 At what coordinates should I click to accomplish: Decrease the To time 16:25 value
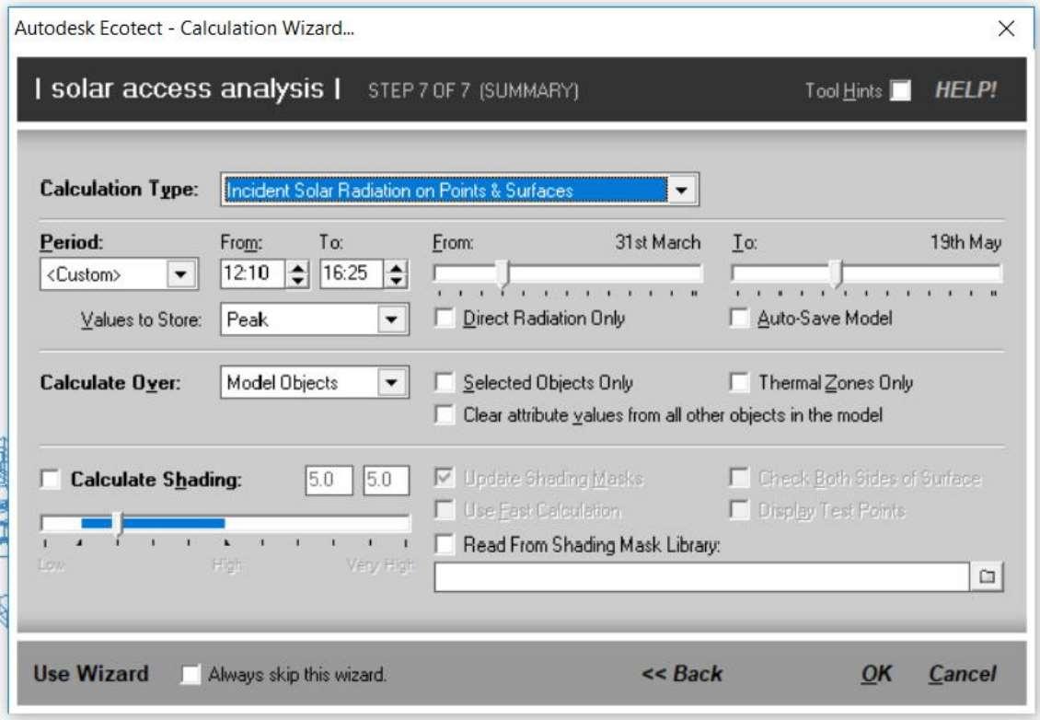coord(396,281)
